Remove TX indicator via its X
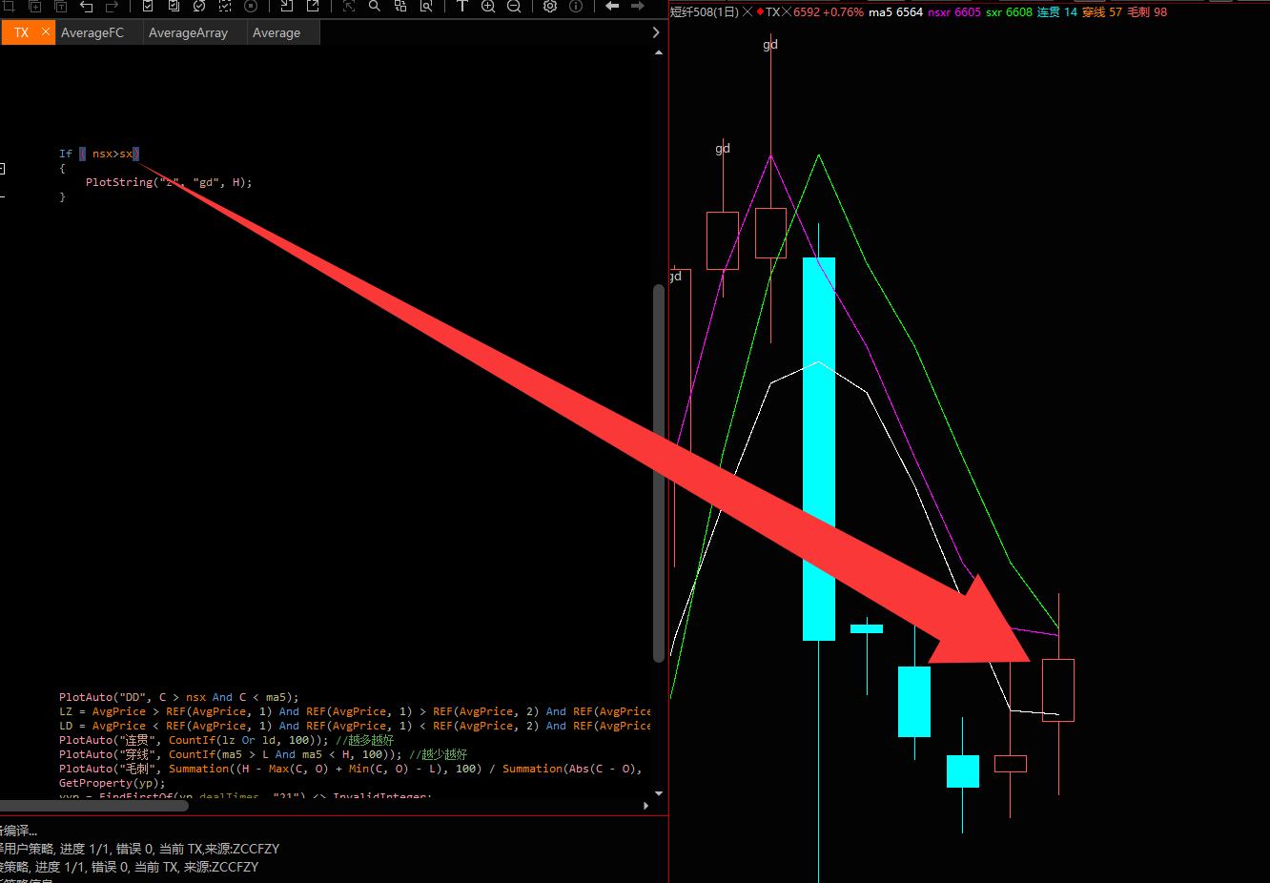 click(787, 12)
